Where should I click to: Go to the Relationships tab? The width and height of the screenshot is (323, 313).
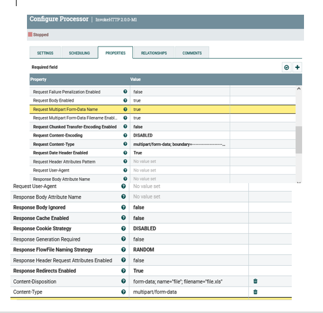[154, 53]
